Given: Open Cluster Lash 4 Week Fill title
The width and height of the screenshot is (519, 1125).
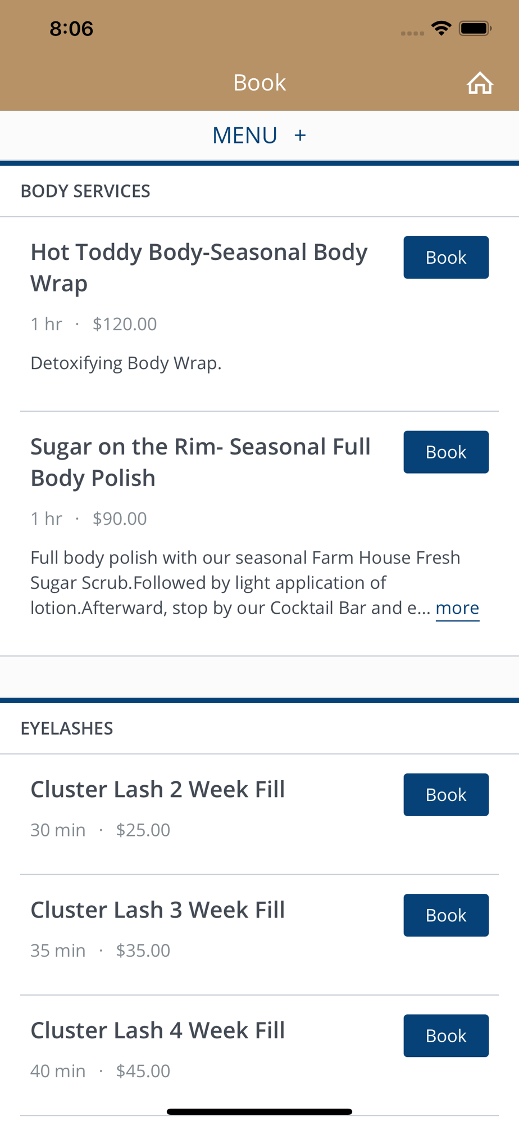Looking at the screenshot, I should pyautogui.click(x=158, y=1030).
